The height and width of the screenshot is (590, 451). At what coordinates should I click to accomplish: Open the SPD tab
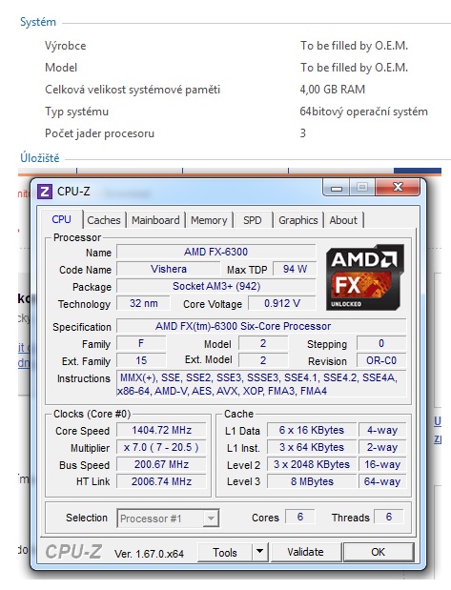[253, 220]
